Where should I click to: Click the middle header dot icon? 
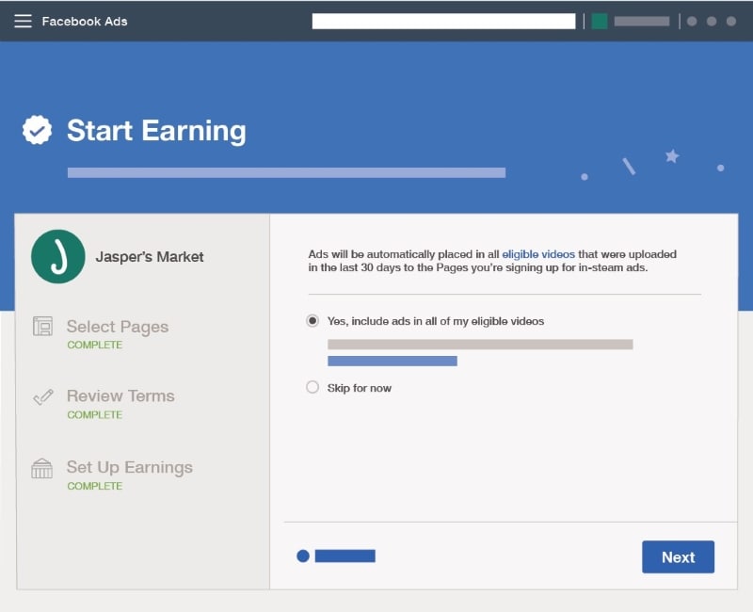click(712, 21)
